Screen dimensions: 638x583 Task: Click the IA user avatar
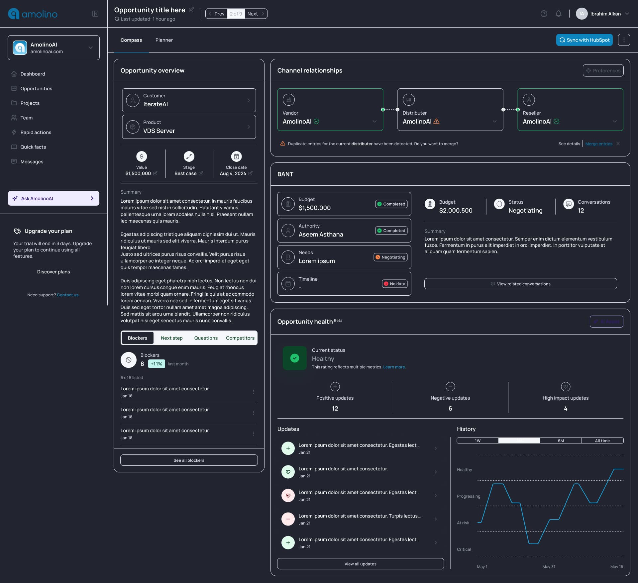[582, 14]
